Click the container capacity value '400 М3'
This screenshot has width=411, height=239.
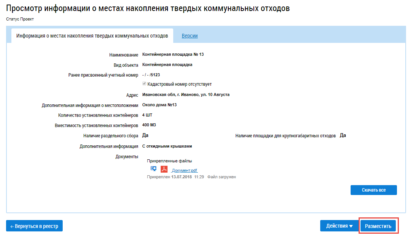coord(149,125)
